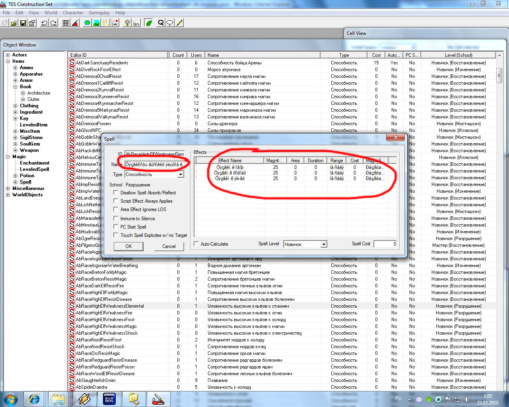Open the spell Type dropdown

point(181,174)
